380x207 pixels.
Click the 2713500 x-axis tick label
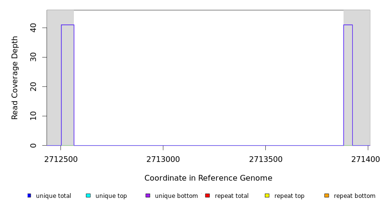tap(265, 159)
